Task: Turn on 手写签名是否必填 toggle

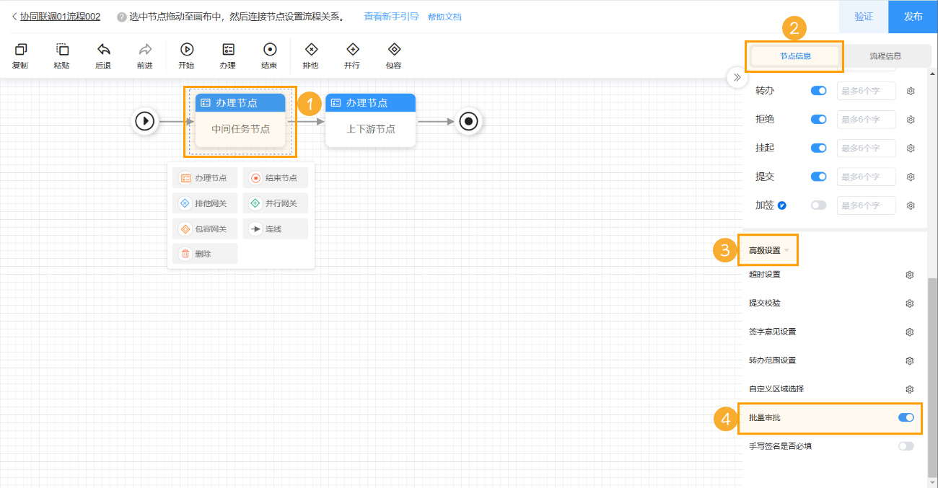Action: pos(906,445)
